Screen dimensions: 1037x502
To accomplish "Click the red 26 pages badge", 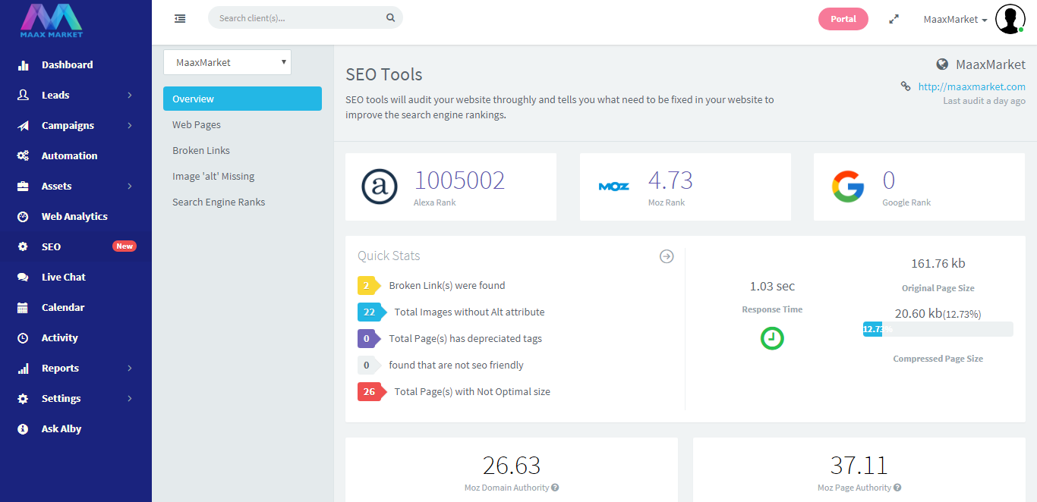I will click(372, 391).
